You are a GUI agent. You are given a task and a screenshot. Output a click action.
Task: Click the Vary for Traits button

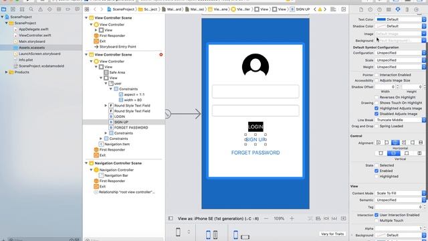point(332,234)
